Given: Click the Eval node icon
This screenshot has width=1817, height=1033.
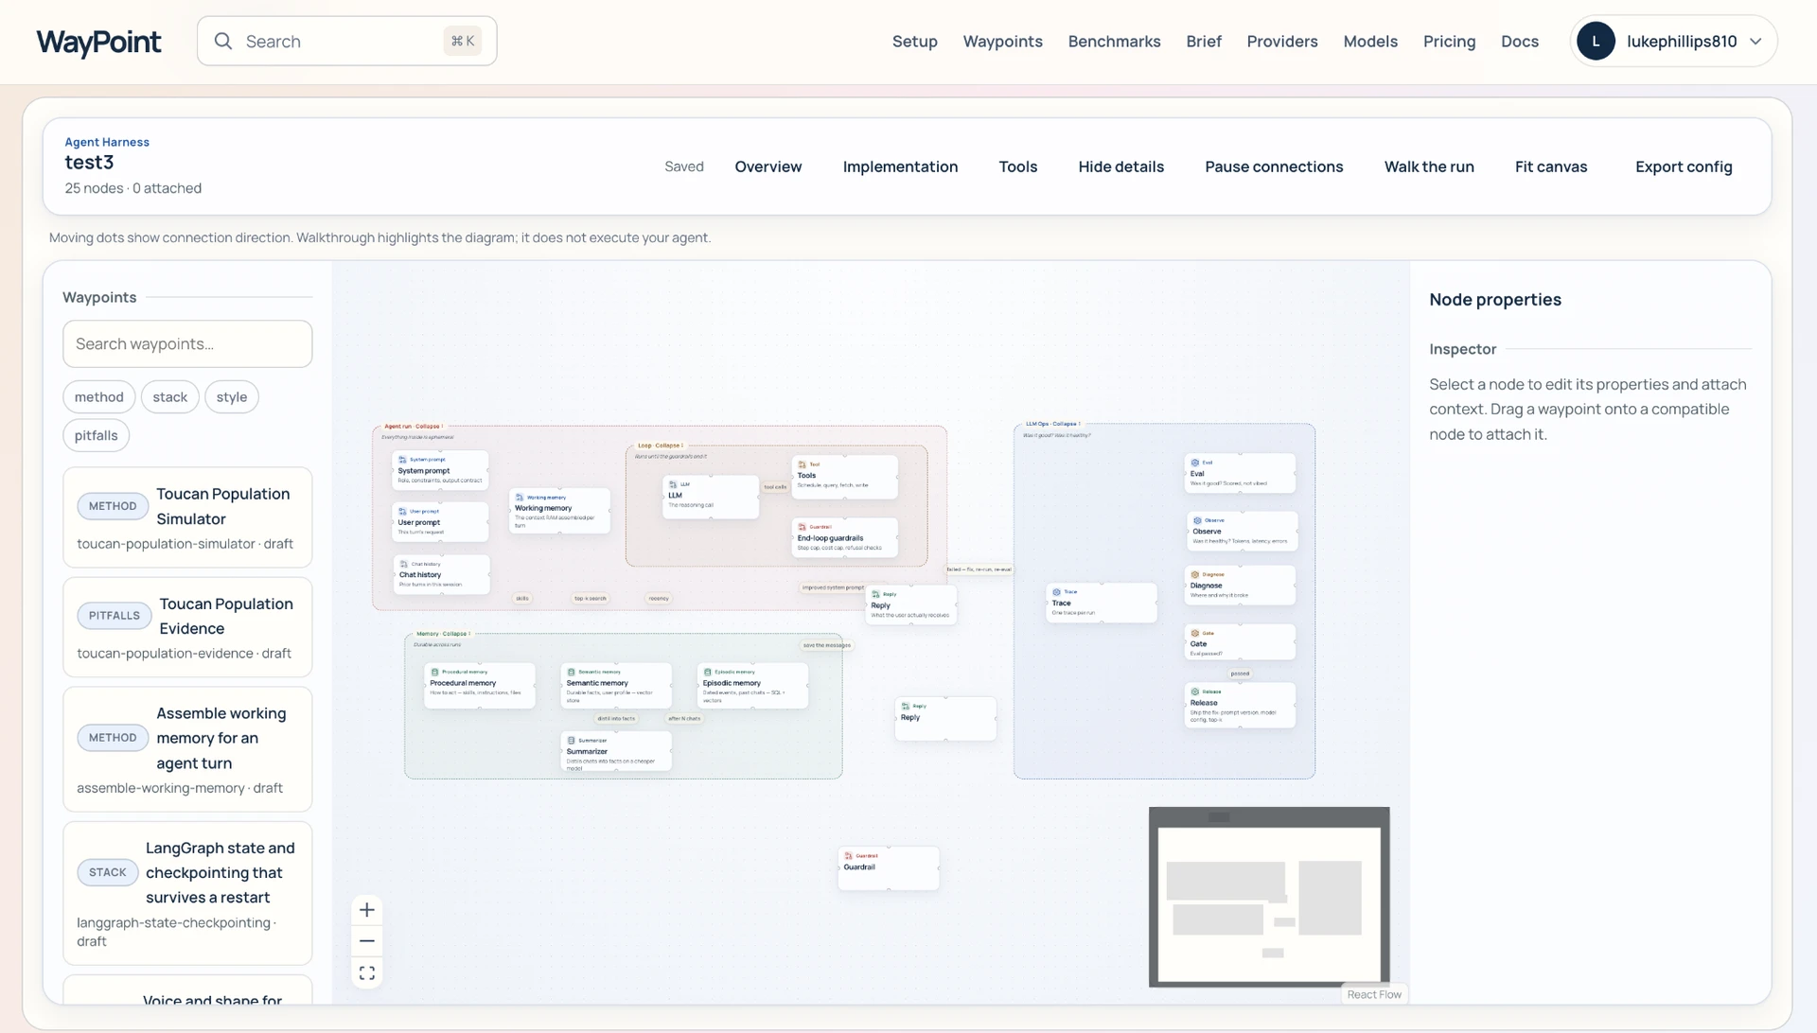Looking at the screenshot, I should point(1194,463).
